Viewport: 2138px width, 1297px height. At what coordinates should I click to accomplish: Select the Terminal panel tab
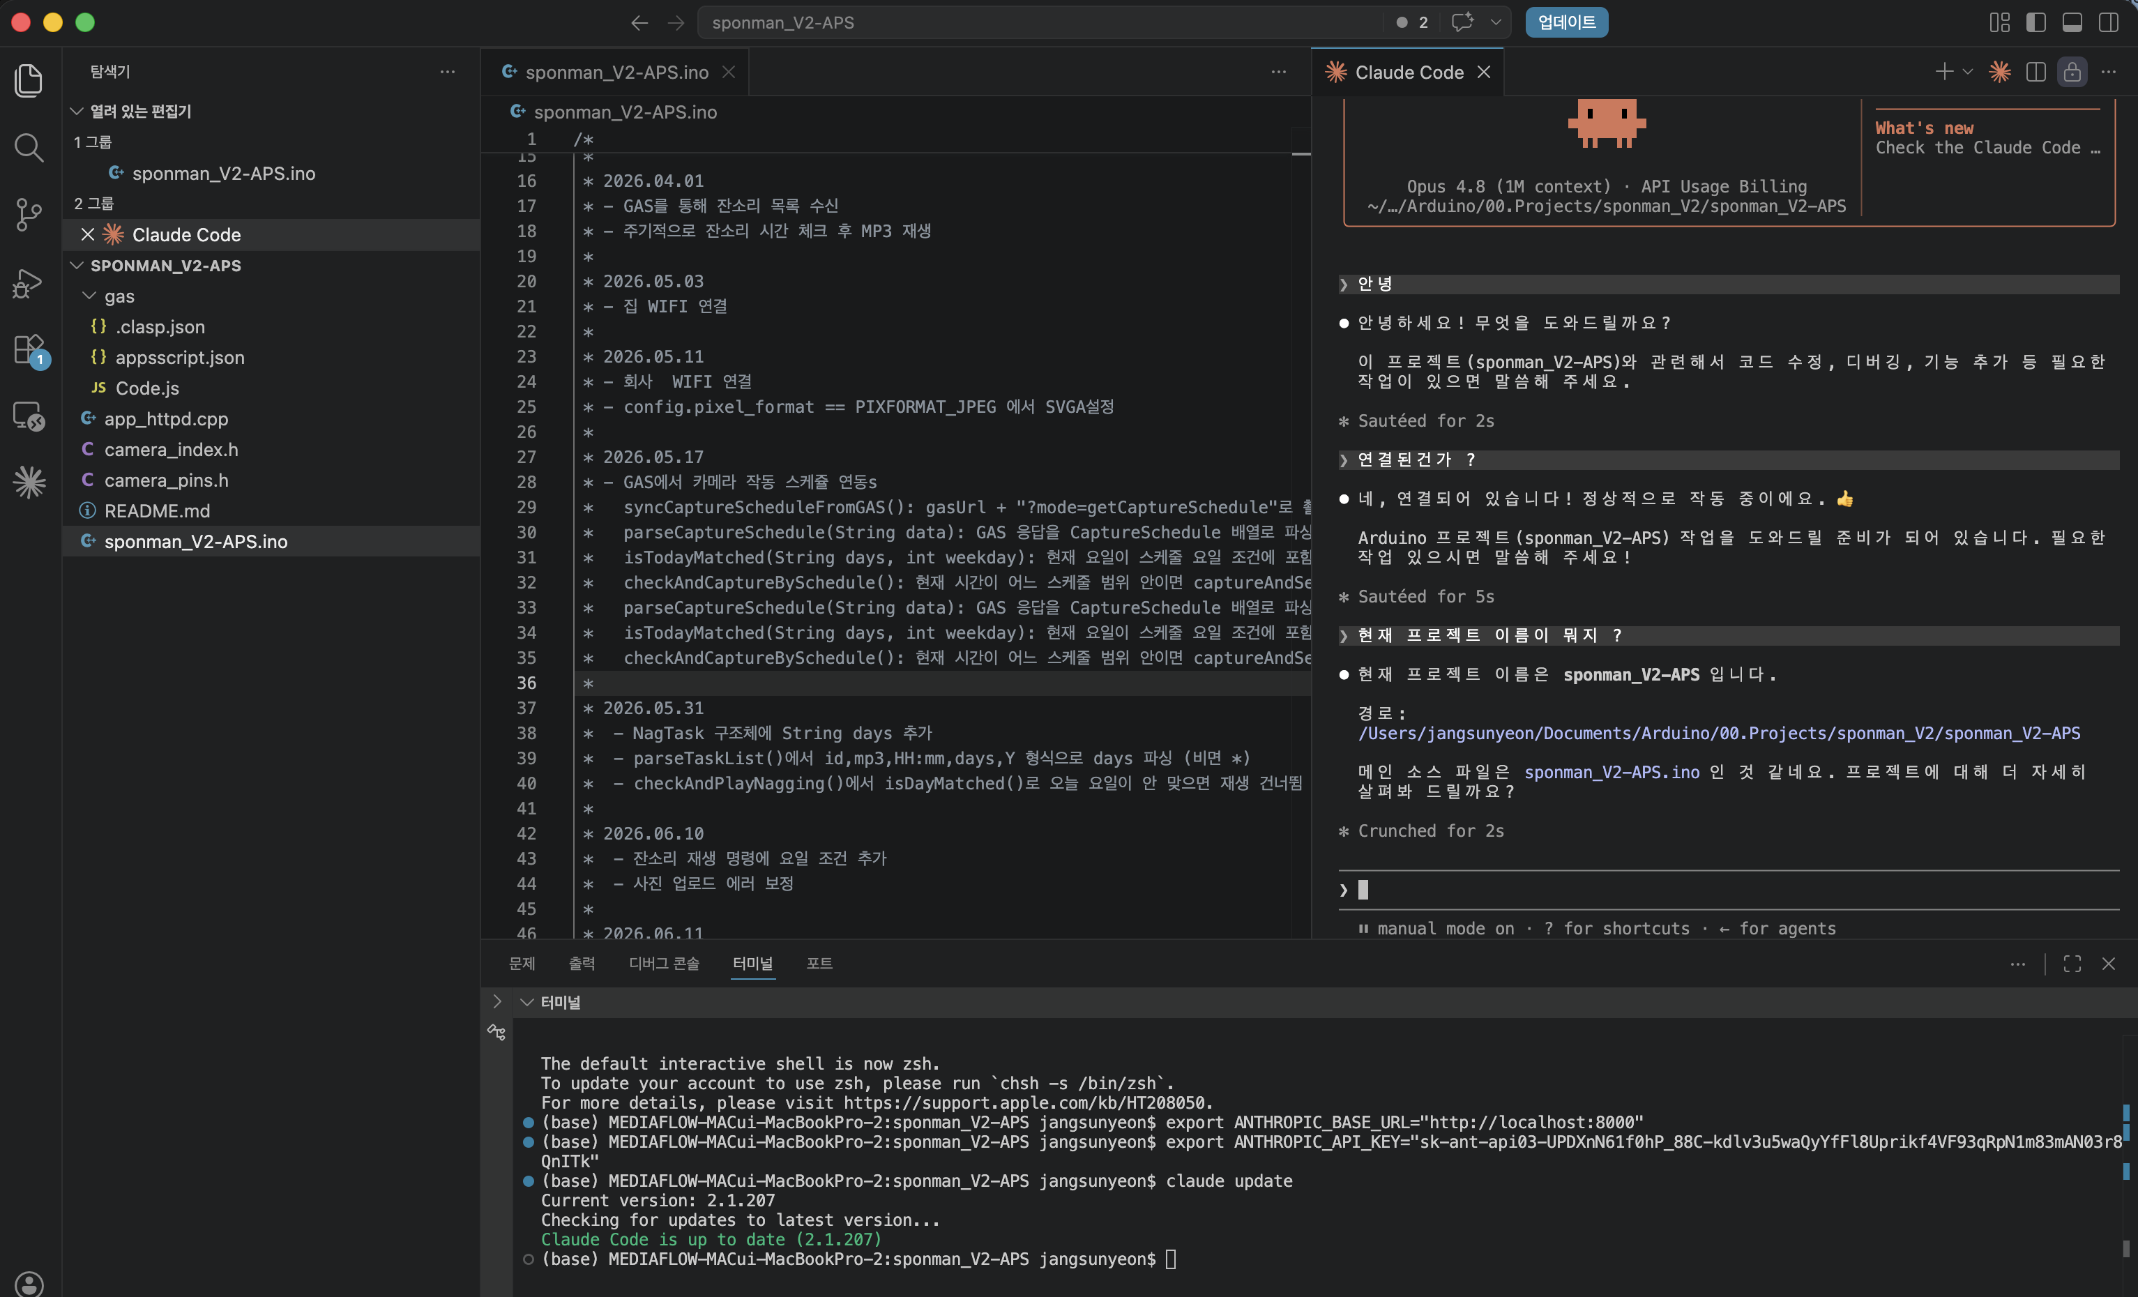coord(752,963)
